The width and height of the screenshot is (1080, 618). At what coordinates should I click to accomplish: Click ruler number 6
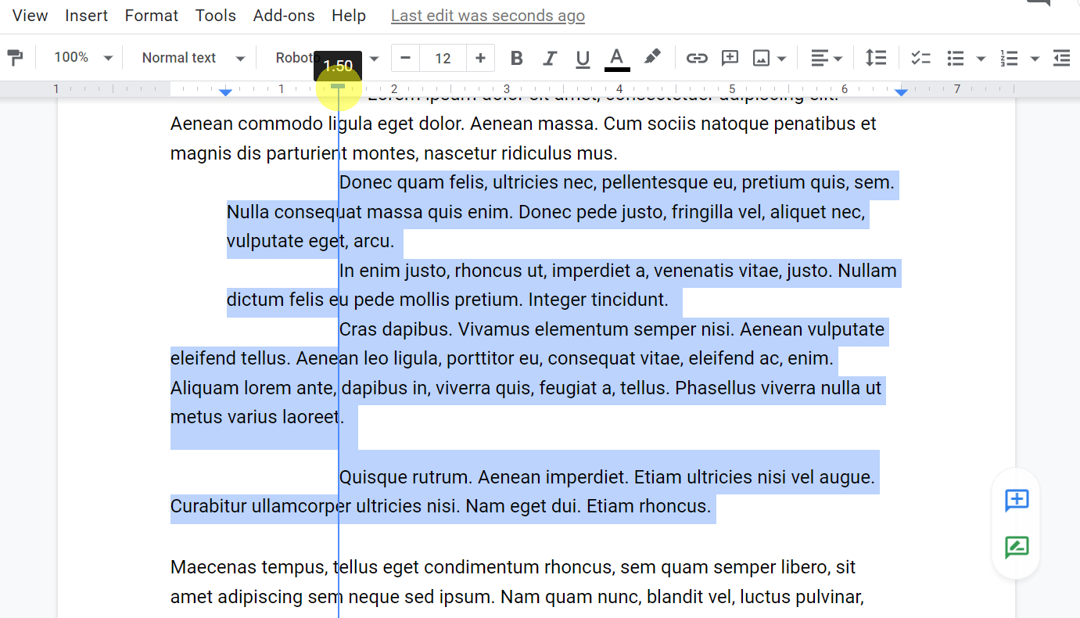pyautogui.click(x=845, y=89)
